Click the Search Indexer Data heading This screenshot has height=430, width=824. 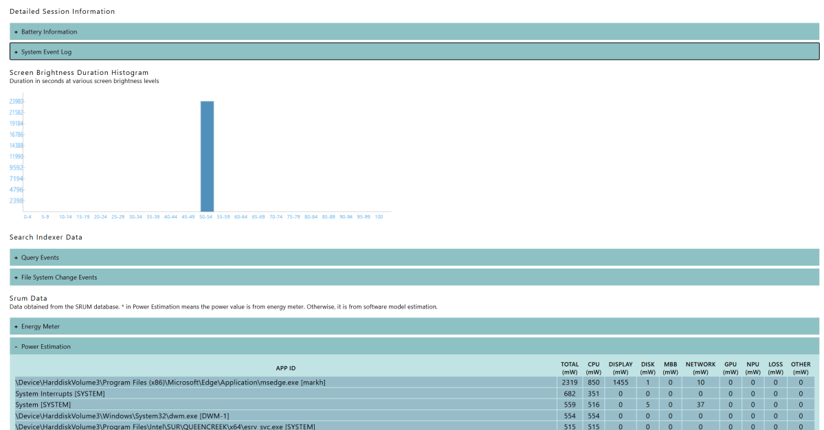tap(46, 237)
